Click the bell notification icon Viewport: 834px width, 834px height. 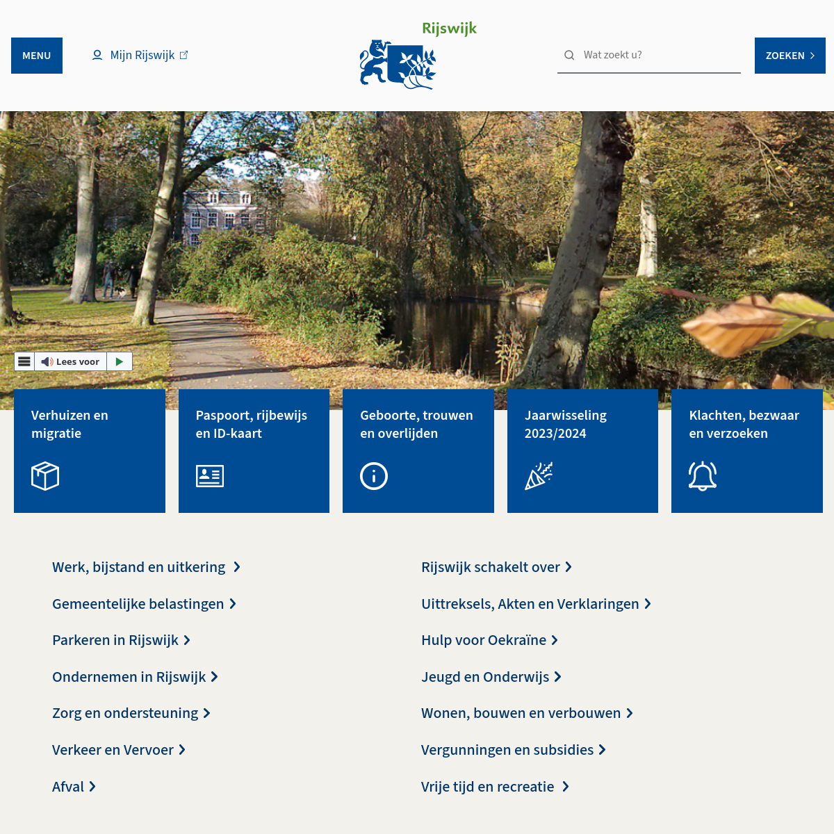coord(703,476)
